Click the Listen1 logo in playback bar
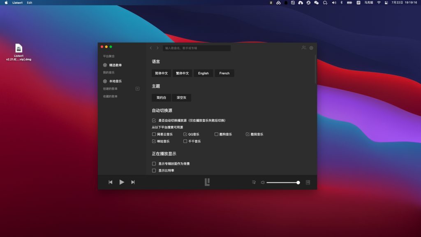This screenshot has width=421, height=237. coord(207,182)
